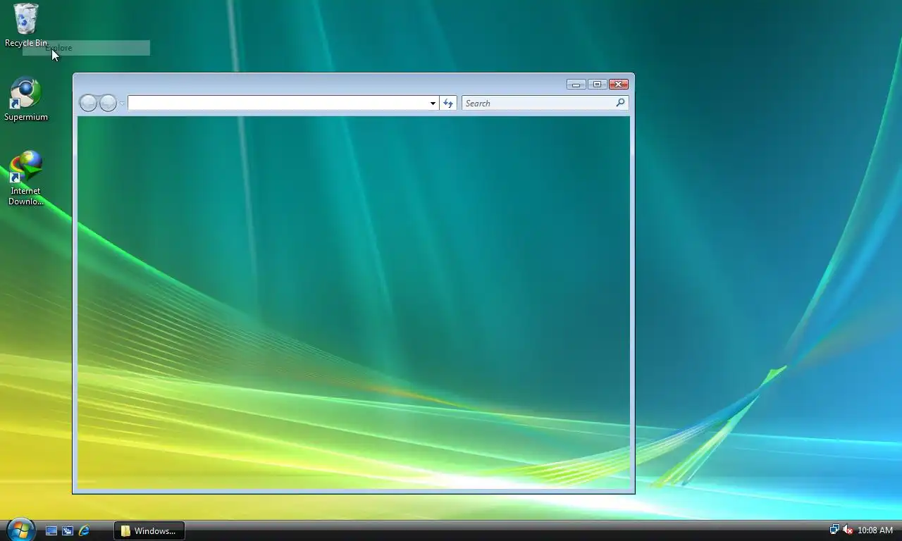902x541 pixels.
Task: Open the network tray icon
Action: pos(834,530)
